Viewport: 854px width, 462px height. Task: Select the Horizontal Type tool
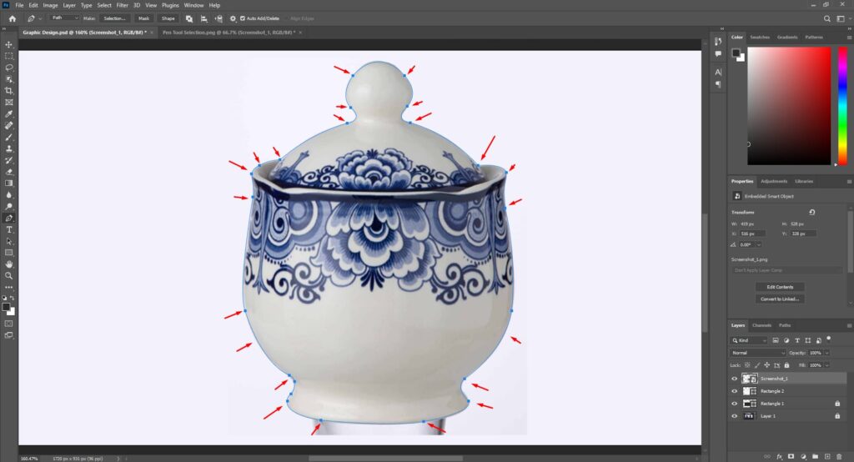[8, 229]
